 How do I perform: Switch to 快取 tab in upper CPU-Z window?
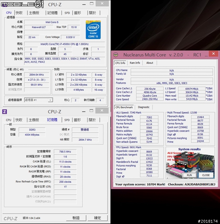tap(19, 13)
